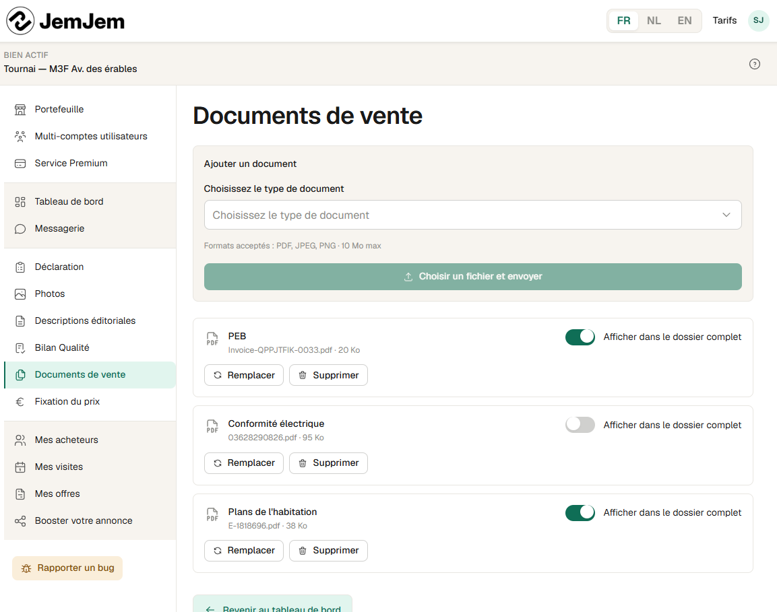The height and width of the screenshot is (612, 777).
Task: Click the Photos image icon
Action: tap(20, 294)
